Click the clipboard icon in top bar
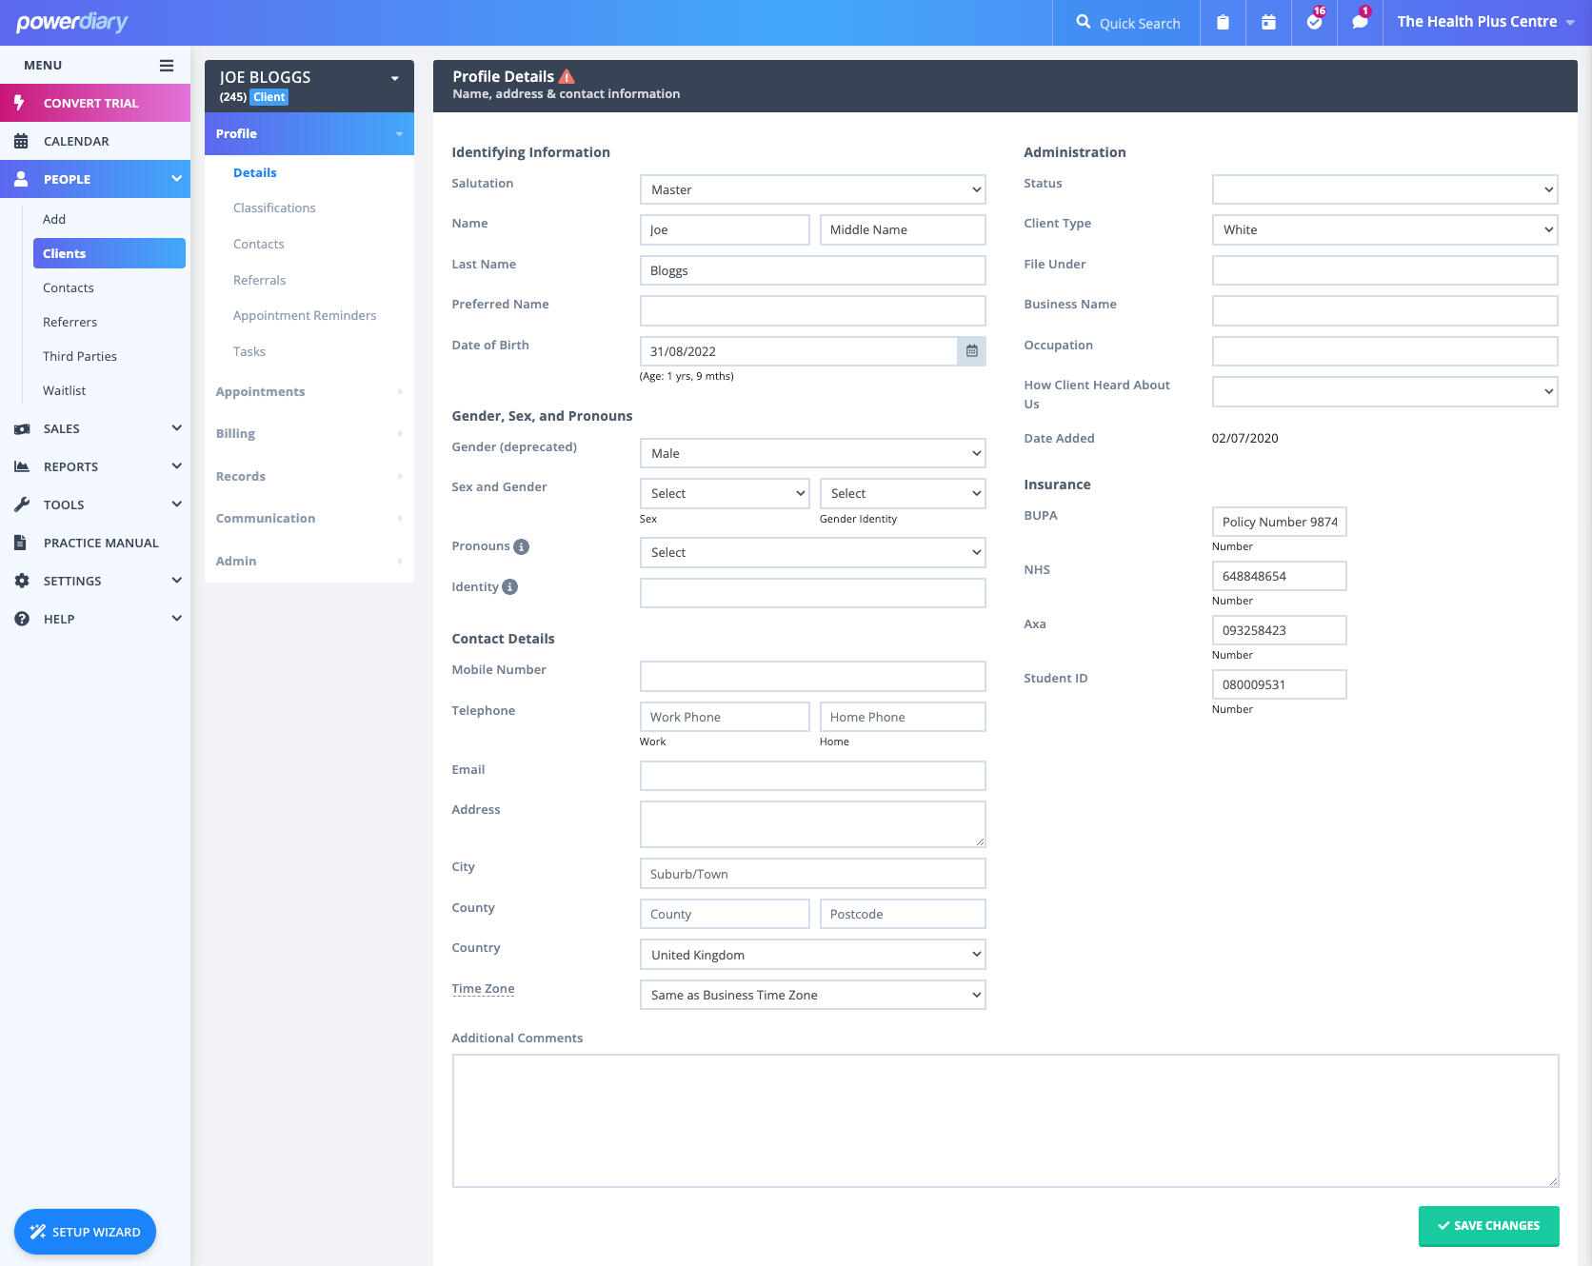The image size is (1592, 1266). pos(1223,22)
